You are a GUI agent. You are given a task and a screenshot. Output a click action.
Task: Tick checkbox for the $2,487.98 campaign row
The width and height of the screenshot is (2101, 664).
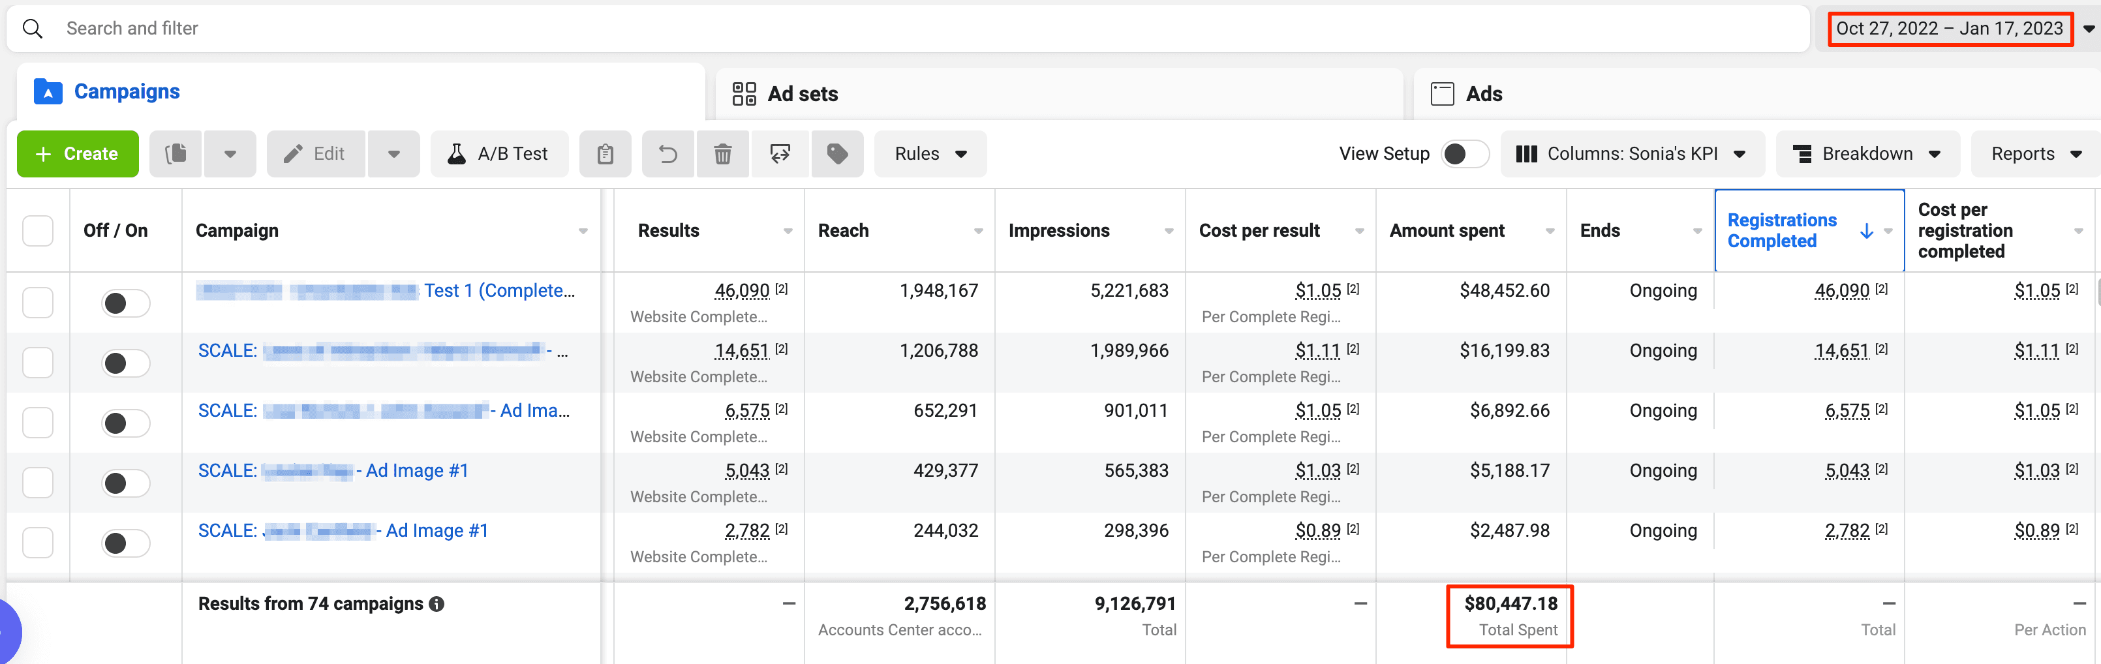click(38, 543)
